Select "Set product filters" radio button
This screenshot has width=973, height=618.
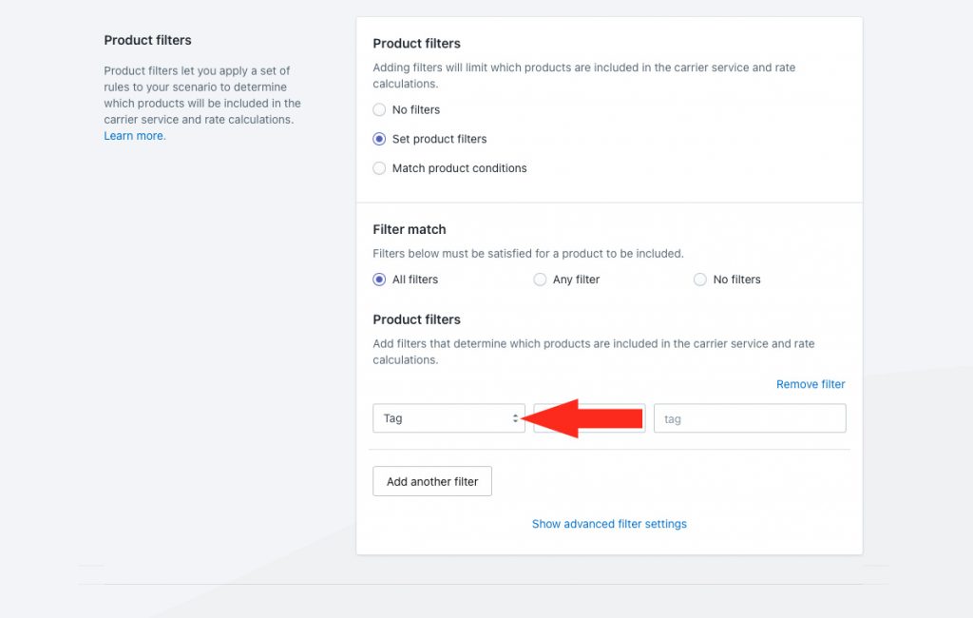[x=379, y=139]
